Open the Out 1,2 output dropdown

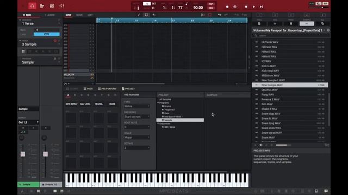pos(28,122)
